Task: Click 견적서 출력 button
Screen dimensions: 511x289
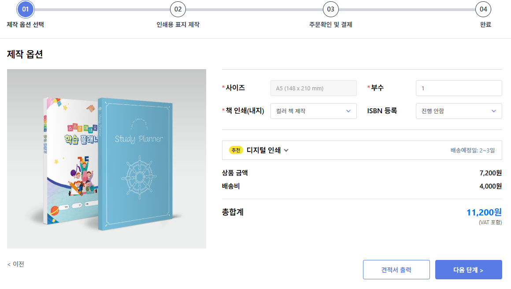Action: pyautogui.click(x=396, y=270)
